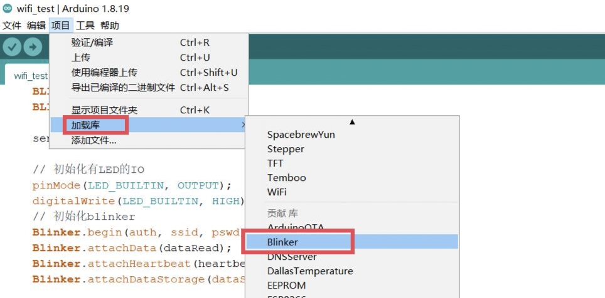Choose 使用编程器上传 menu entry
The height and width of the screenshot is (298, 605).
[x=104, y=73]
